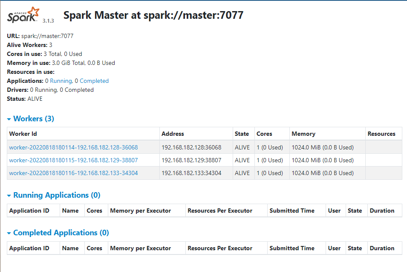Collapse the Workers section
The height and width of the screenshot is (272, 407).
(9, 119)
